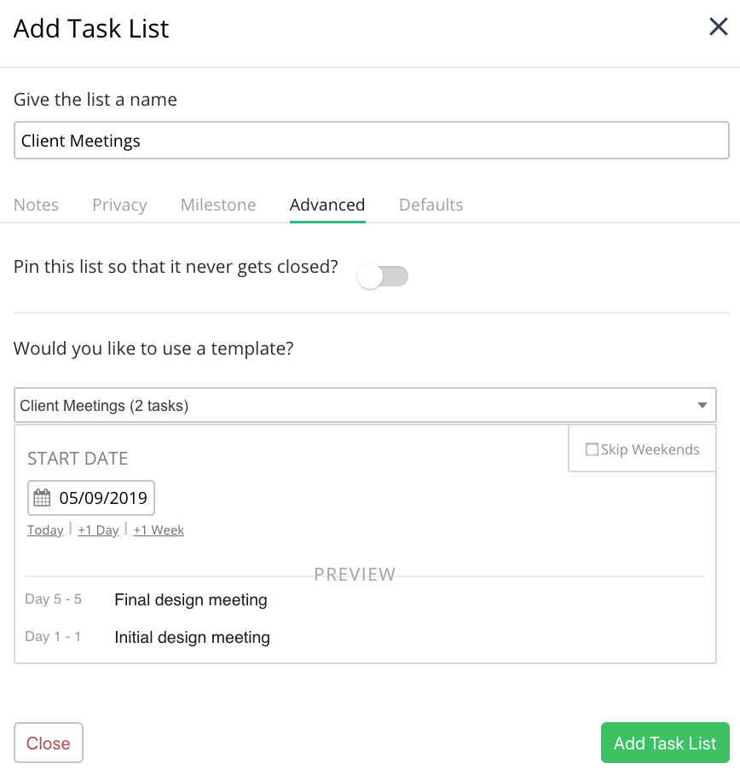
Task: Go to the Defaults tab
Action: pos(431,205)
